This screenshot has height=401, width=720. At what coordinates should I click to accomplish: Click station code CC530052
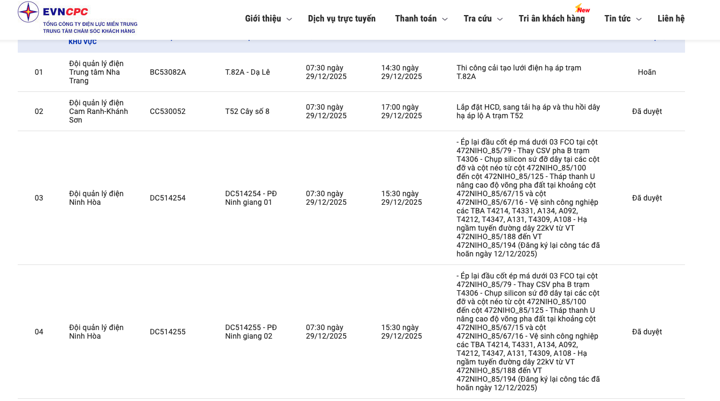click(168, 111)
